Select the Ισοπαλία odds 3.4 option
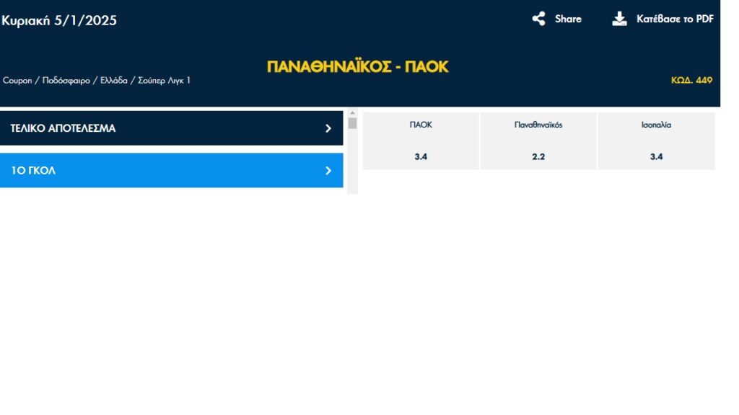The image size is (739, 415). pyautogui.click(x=656, y=156)
